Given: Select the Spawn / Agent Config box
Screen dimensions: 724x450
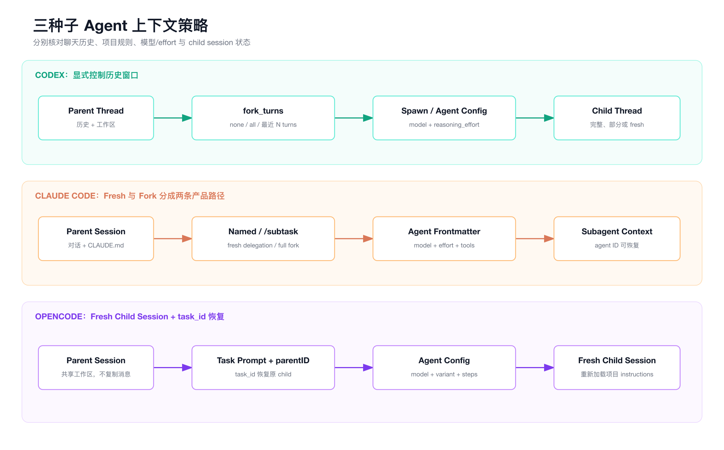Looking at the screenshot, I should [444, 118].
